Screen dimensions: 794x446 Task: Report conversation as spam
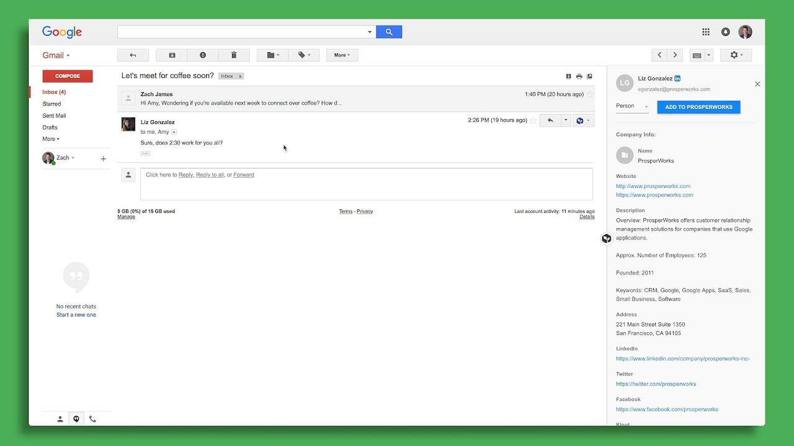pyautogui.click(x=203, y=55)
